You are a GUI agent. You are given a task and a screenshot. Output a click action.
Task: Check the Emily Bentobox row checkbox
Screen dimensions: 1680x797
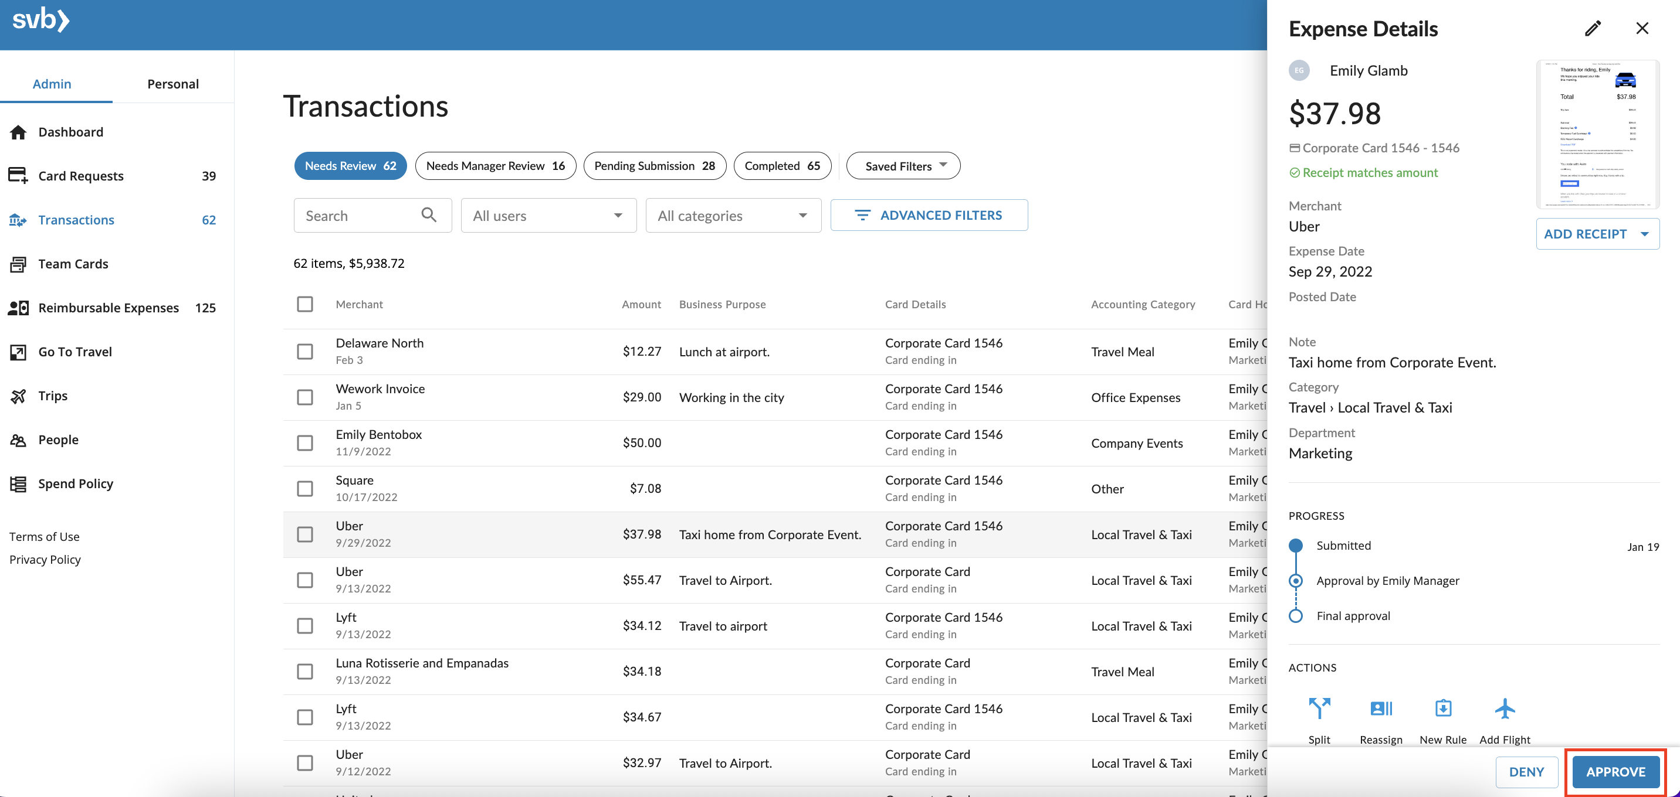(304, 443)
